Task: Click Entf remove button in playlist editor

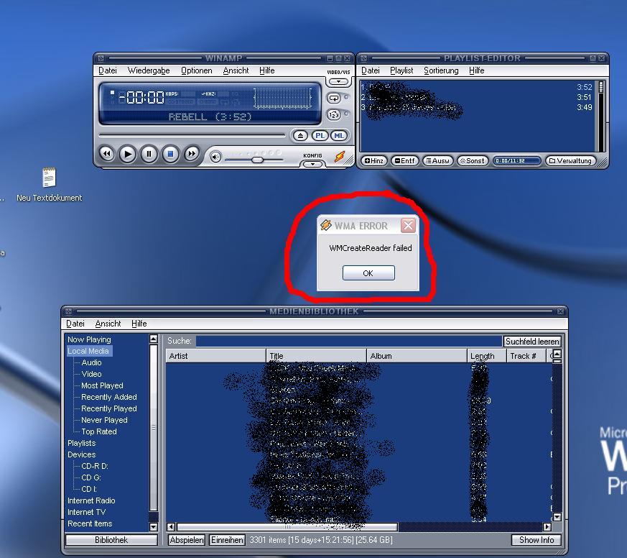Action: tap(404, 161)
